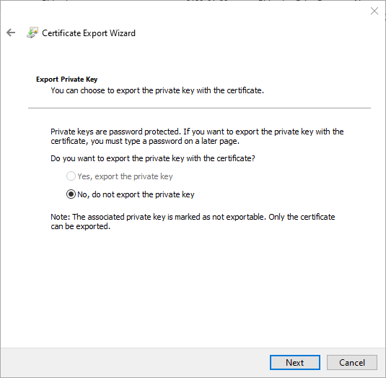The height and width of the screenshot is (378, 386).
Task: Click the "Do you want to export" question text
Action: pyautogui.click(x=153, y=158)
